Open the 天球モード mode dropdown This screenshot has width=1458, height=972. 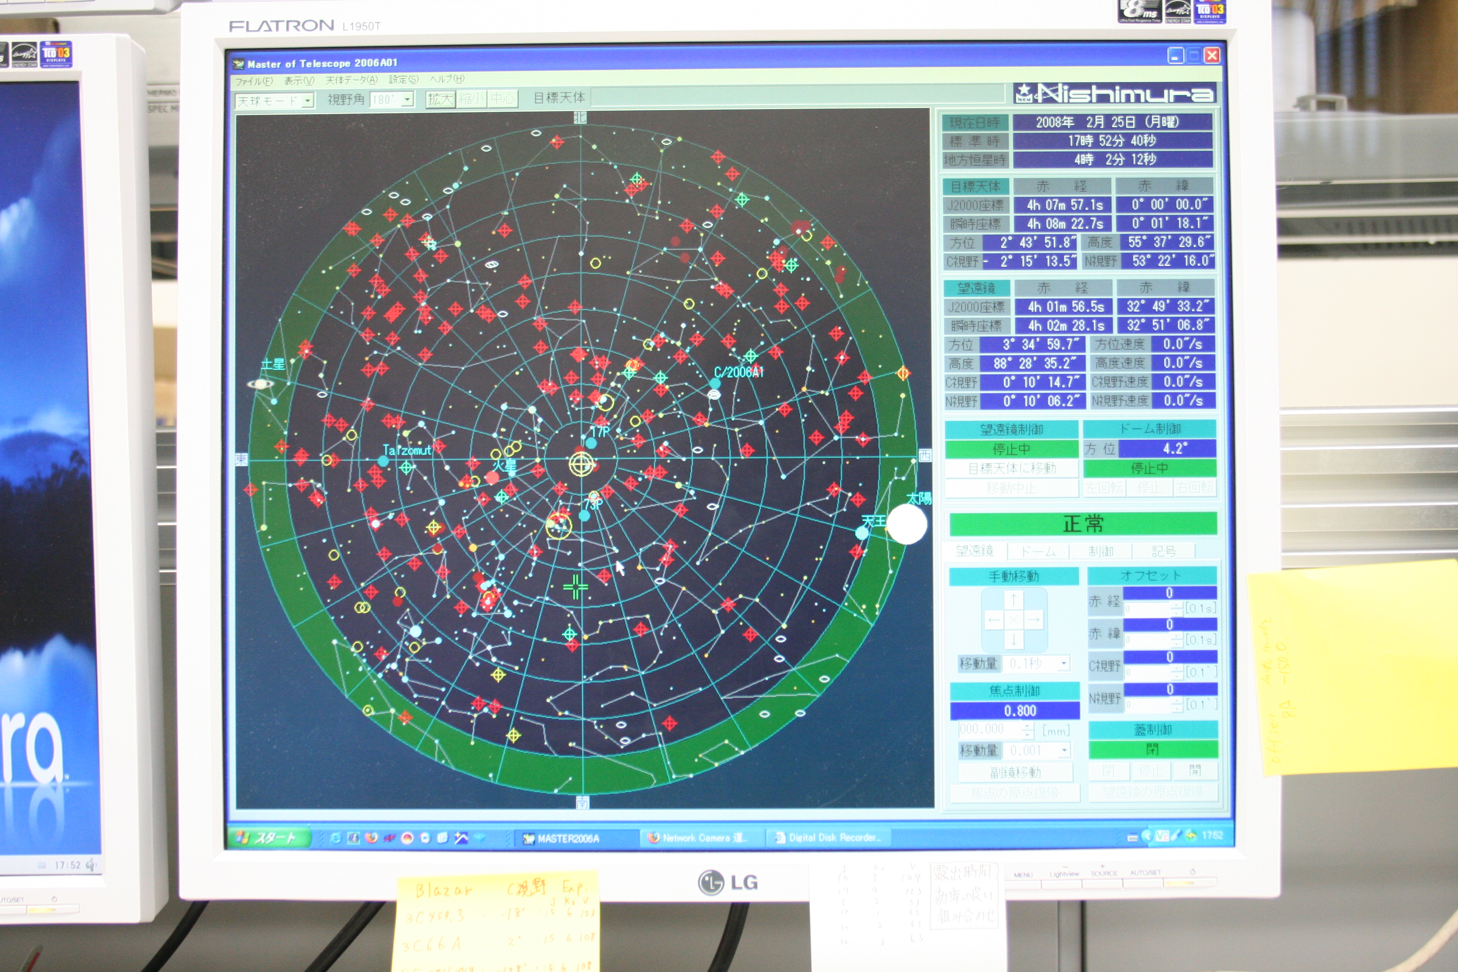click(308, 100)
